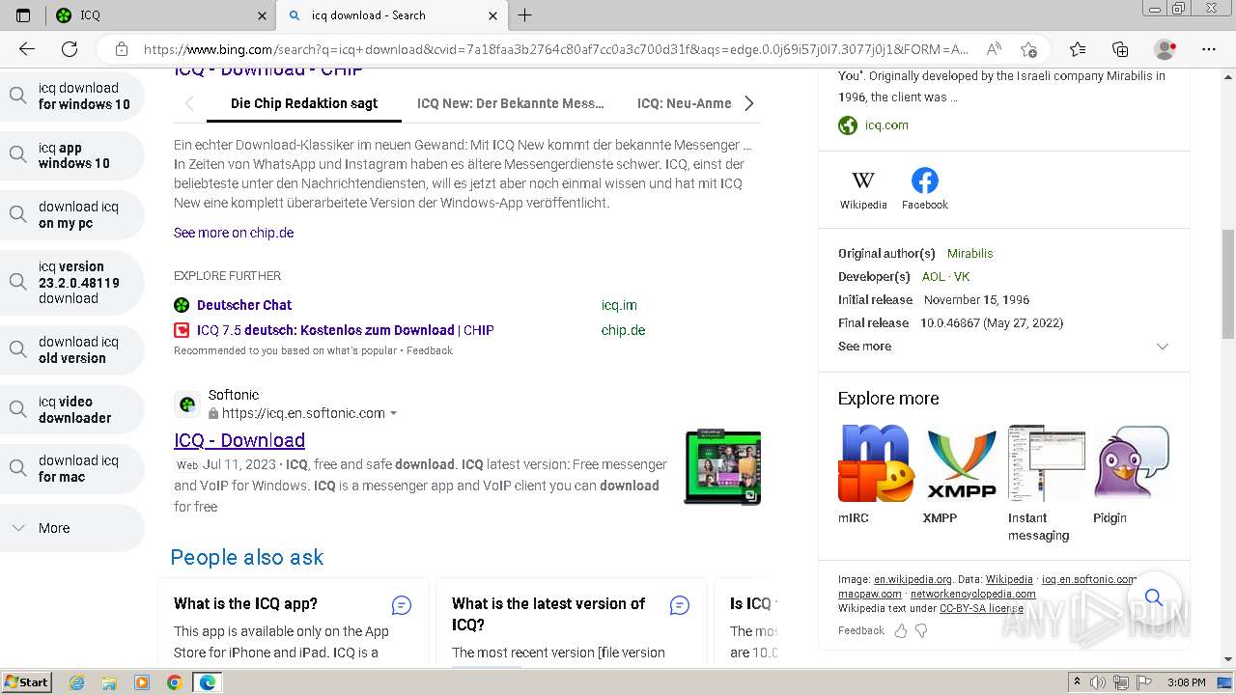Screen dimensions: 1236x695
Task: Add page to favorites star icon
Action: (x=1028, y=49)
